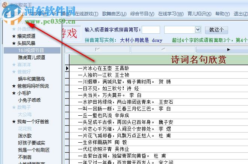Click row selector beside 一丘一壑也风流
248x164 pixels.
67,115
